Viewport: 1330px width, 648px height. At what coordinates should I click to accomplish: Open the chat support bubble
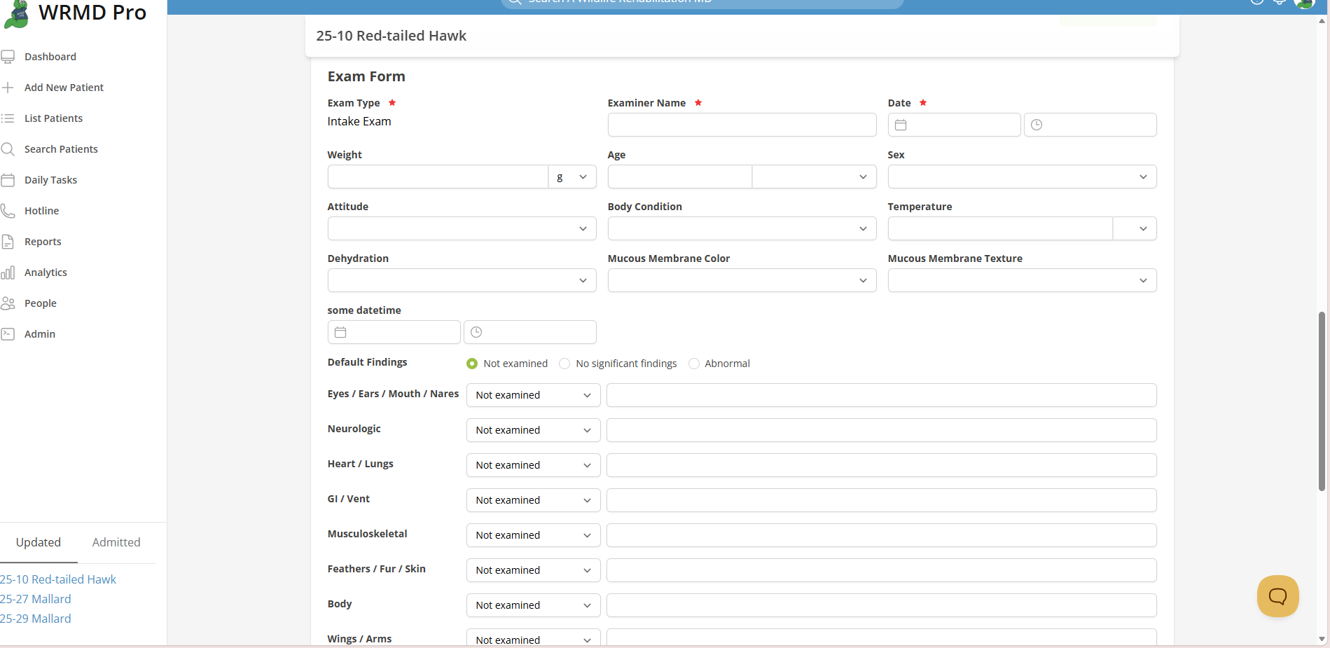pos(1278,596)
